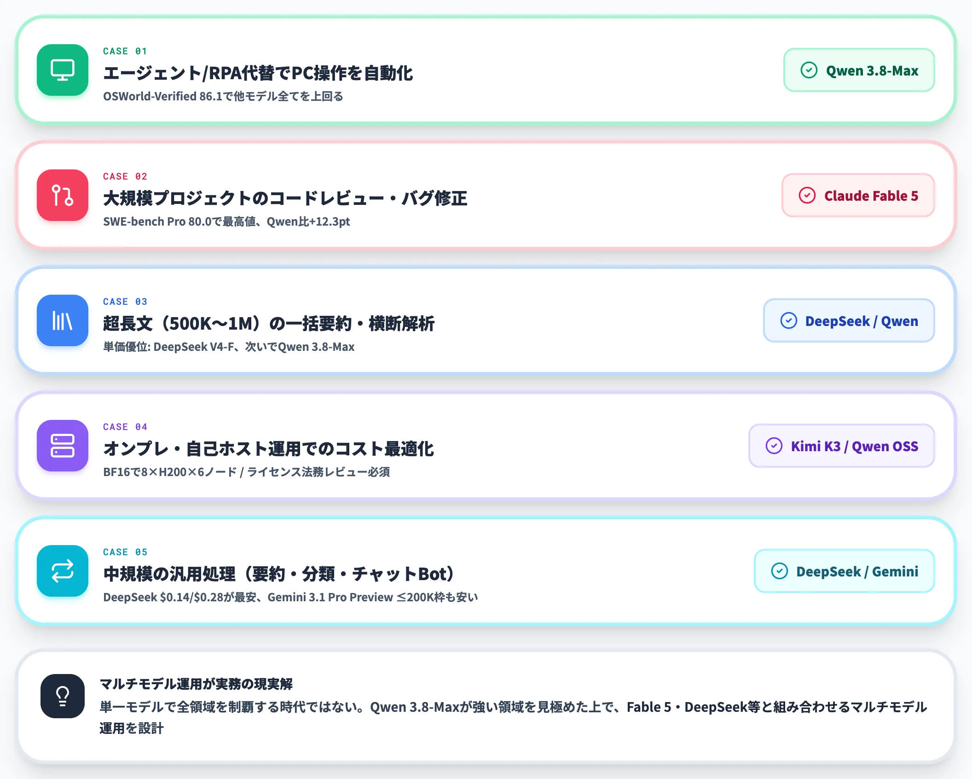
Task: Click the CASE 05 label
Action: 125,552
